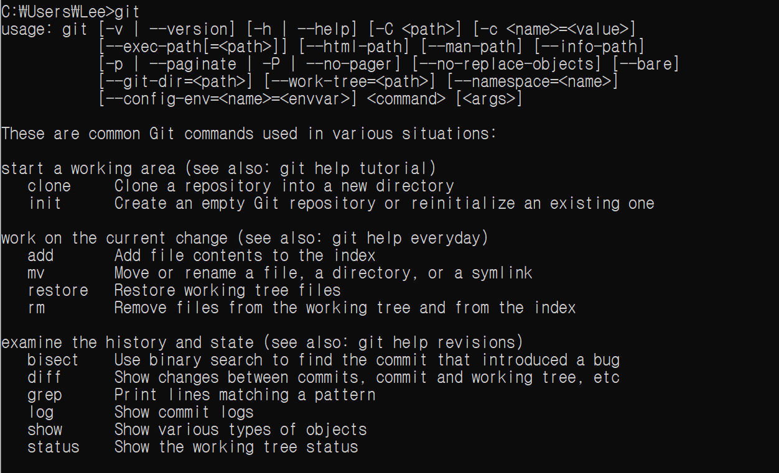Click the 'rm' command entry
Screen dimensions: 779x473
pyautogui.click(x=36, y=308)
